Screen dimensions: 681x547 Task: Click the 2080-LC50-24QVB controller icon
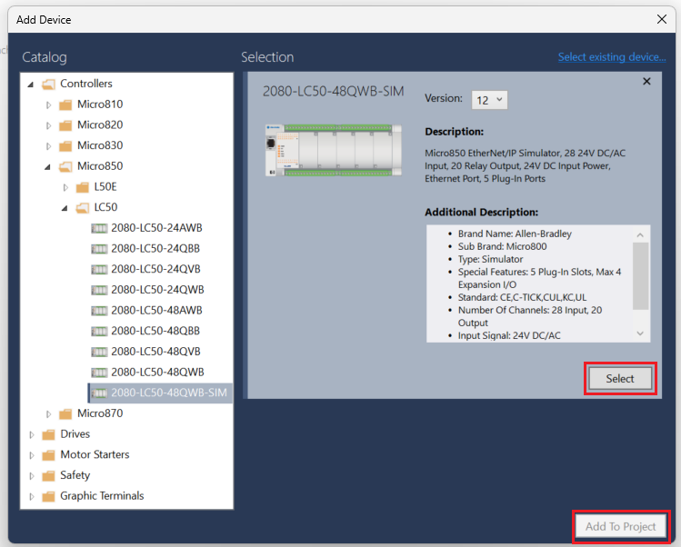pyautogui.click(x=99, y=270)
